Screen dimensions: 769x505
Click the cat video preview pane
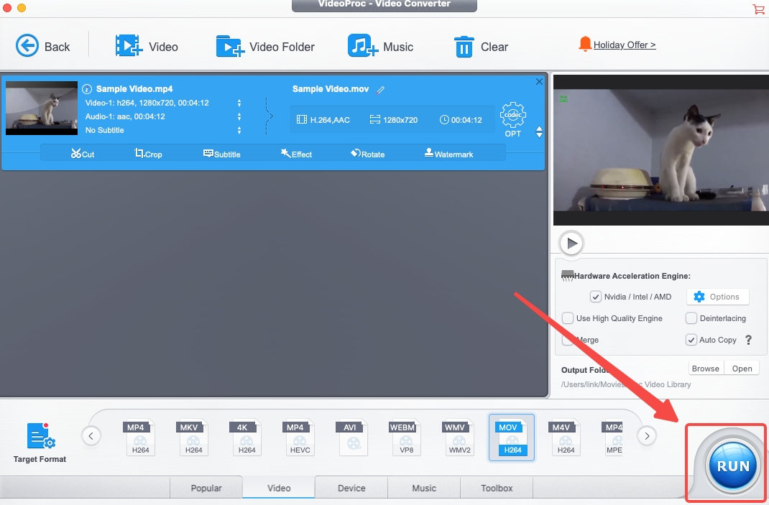coord(660,150)
